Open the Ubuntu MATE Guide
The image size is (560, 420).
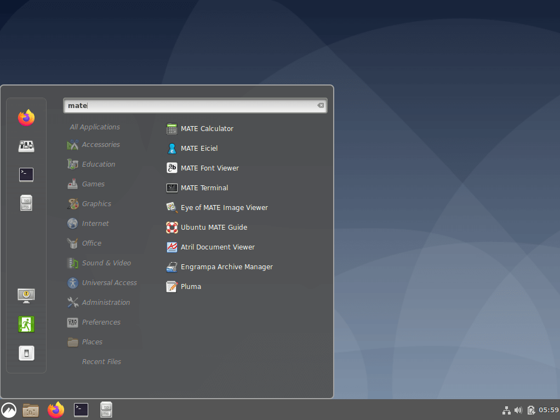[214, 228]
